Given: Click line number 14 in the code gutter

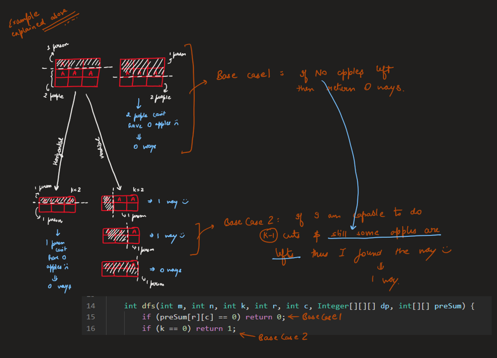Looking at the screenshot, I should point(90,306).
